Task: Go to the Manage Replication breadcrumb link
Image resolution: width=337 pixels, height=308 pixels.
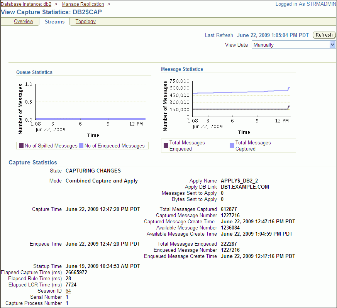Action: coord(83,4)
